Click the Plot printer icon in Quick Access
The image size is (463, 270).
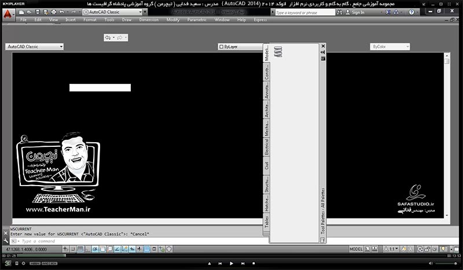pos(54,12)
